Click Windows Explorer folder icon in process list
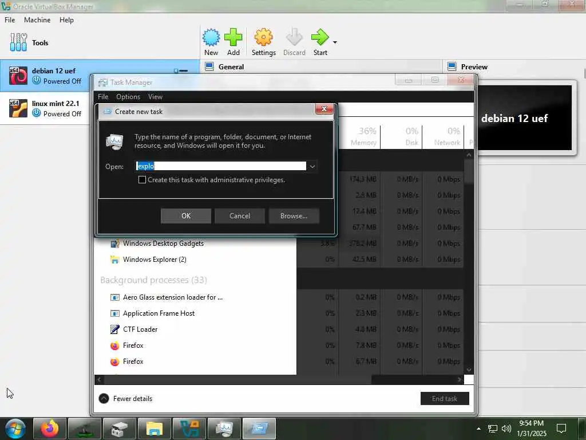The image size is (586, 440). pyautogui.click(x=114, y=260)
